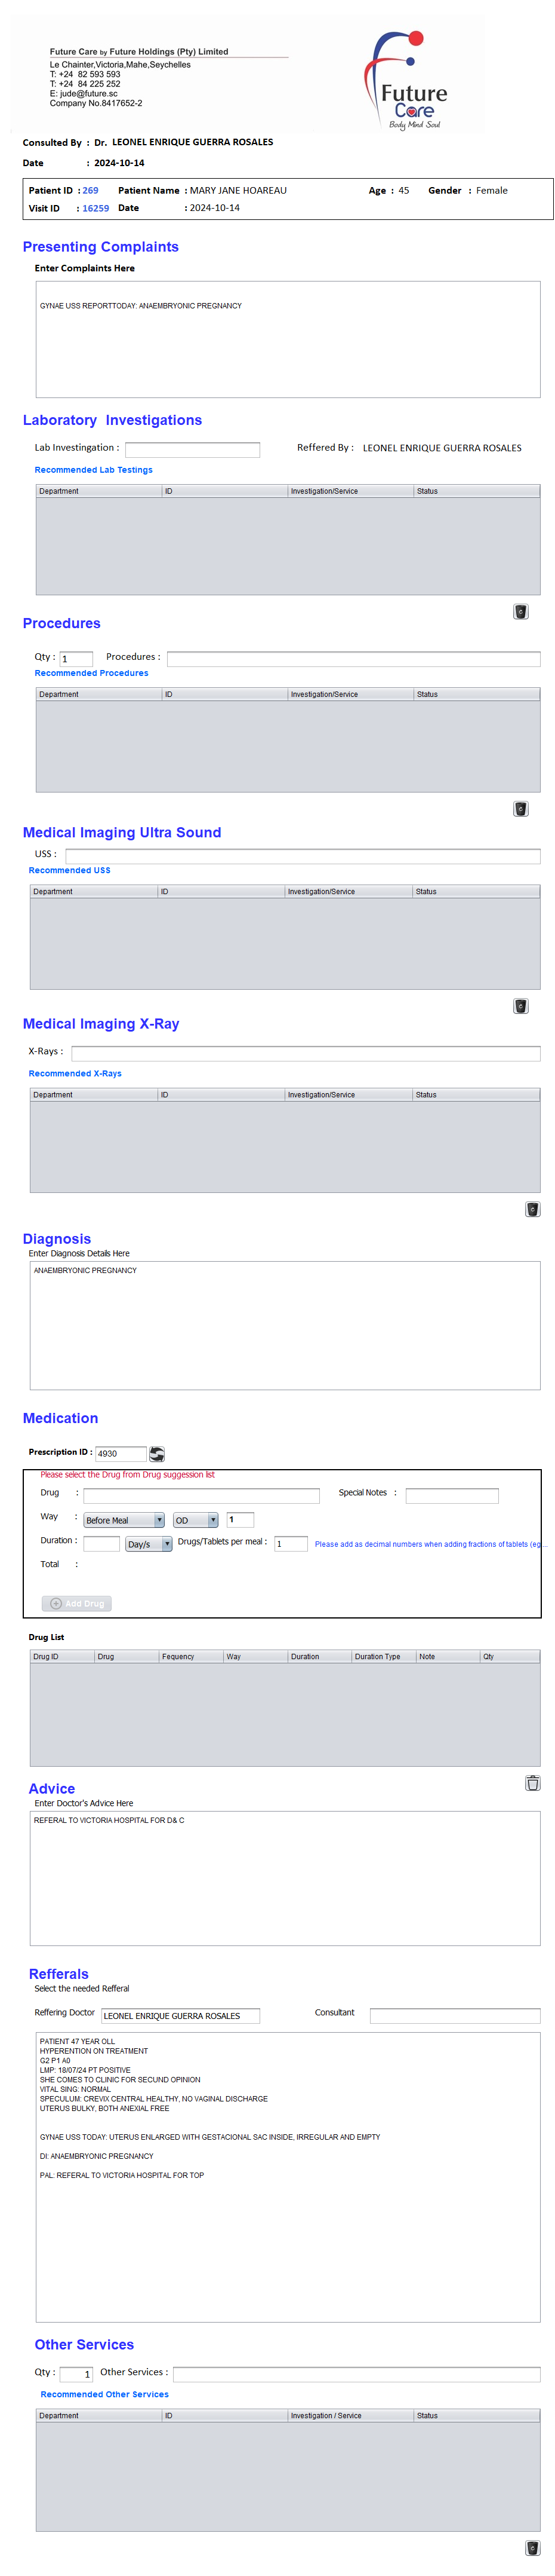Open the Recommended Lab Testings link
This screenshot has width=555, height=2576.
click(94, 470)
